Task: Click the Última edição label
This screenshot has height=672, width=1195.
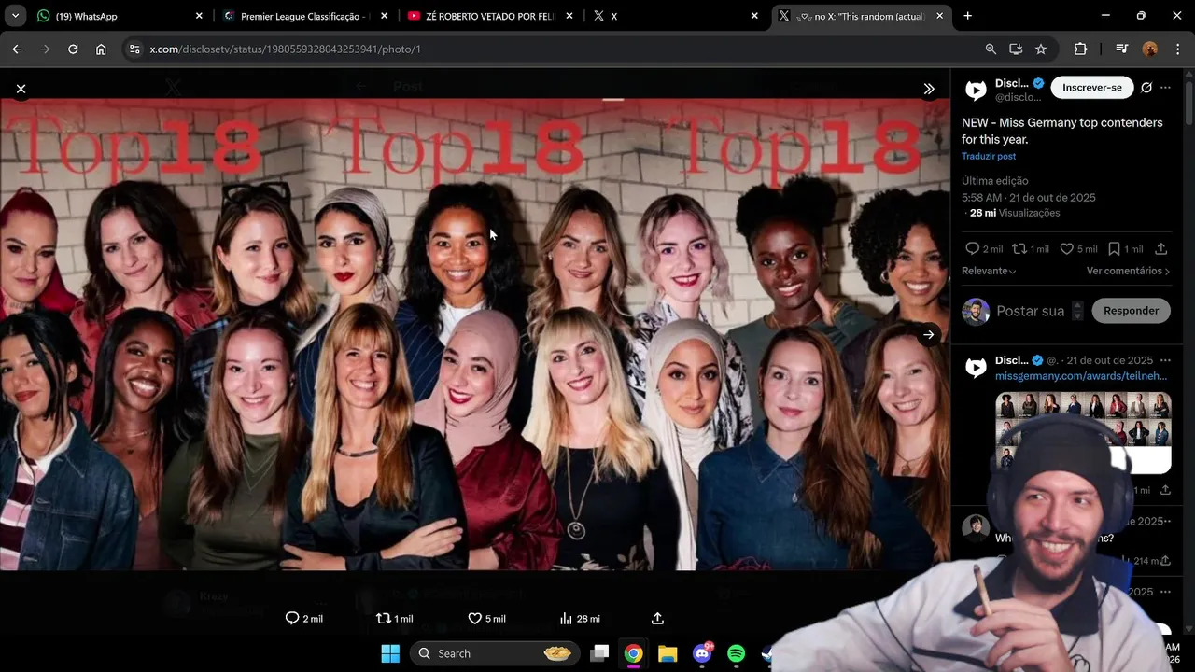Action: click(x=995, y=181)
